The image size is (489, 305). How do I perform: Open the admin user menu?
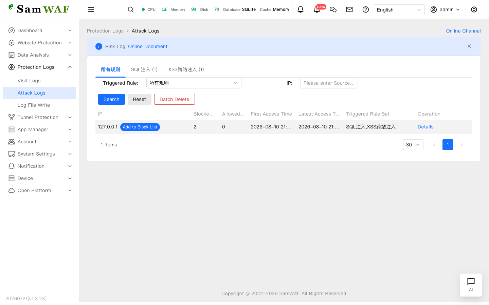pos(445,9)
